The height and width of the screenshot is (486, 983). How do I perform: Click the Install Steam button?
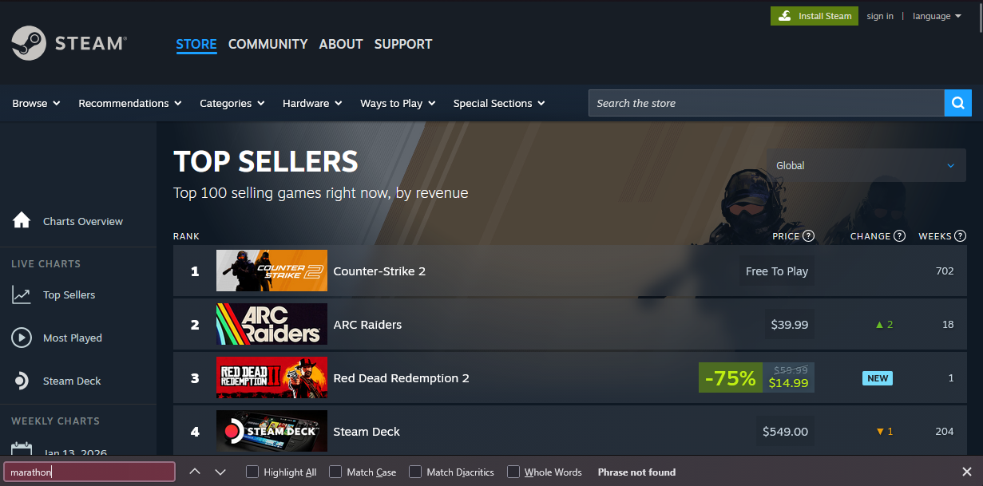[815, 16]
